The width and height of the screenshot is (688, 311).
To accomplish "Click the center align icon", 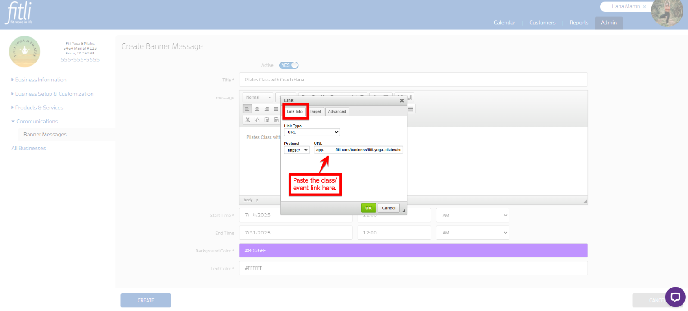I will (x=257, y=108).
